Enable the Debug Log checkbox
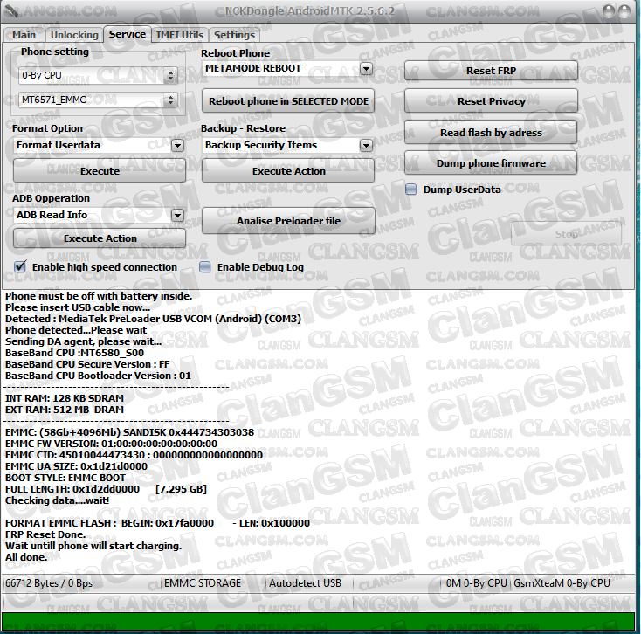 (205, 267)
